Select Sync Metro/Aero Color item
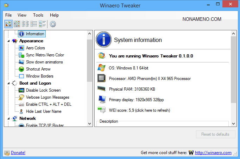 pos(45,55)
